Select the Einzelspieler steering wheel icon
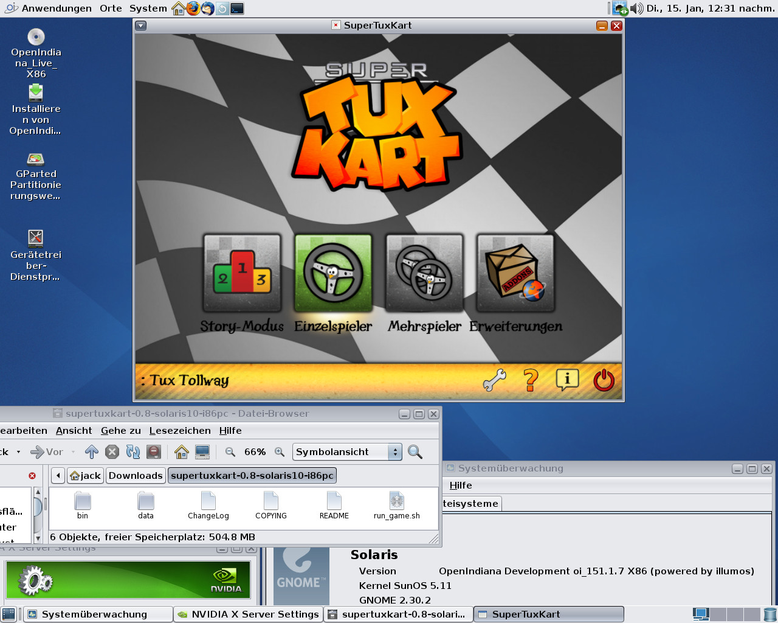The image size is (778, 623). pyautogui.click(x=333, y=273)
